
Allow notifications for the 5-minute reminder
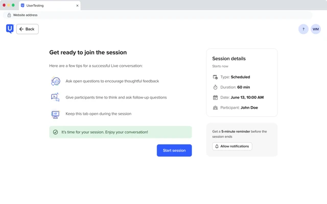click(x=232, y=146)
